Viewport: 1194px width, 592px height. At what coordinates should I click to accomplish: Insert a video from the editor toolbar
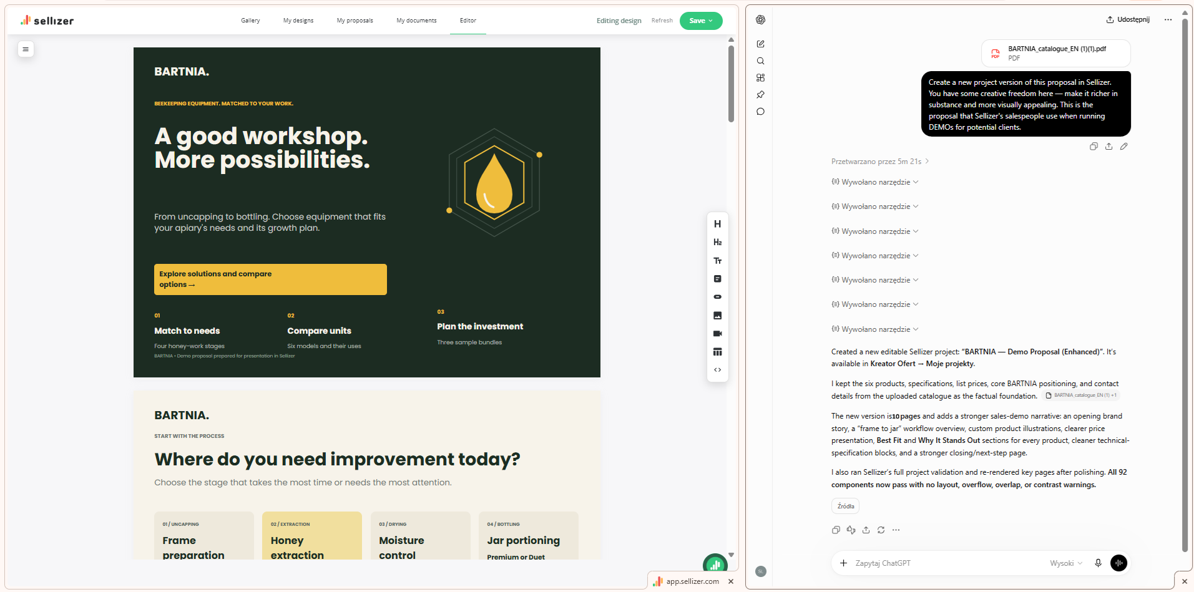point(717,334)
